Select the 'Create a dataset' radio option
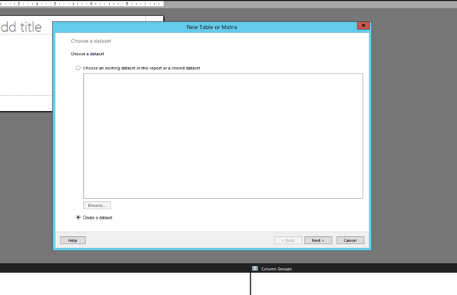This screenshot has width=457, height=295. coord(78,217)
